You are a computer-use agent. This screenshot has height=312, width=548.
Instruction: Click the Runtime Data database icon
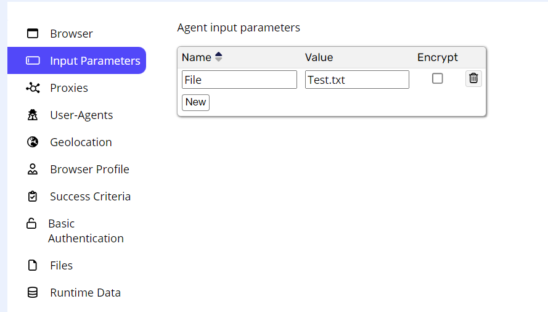33,292
